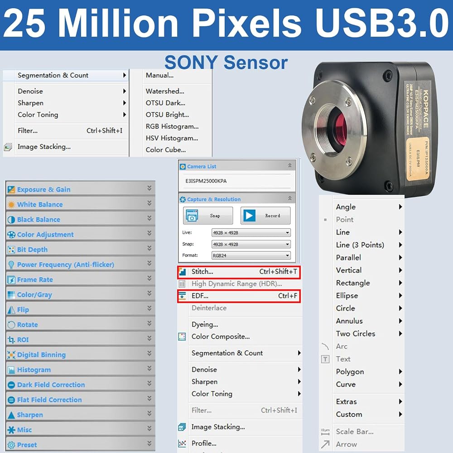Select Rectangle measurement item

[353, 283]
